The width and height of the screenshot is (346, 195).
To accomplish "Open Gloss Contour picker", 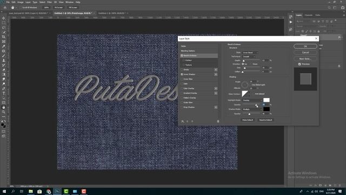I will pos(245,94).
